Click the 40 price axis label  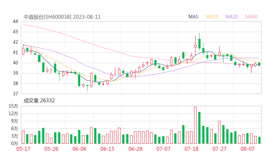(15, 63)
